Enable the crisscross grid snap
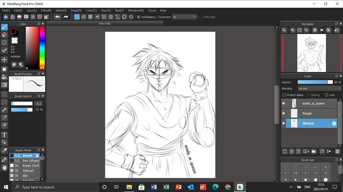This screenshot has width=343, height=192. (90, 17)
